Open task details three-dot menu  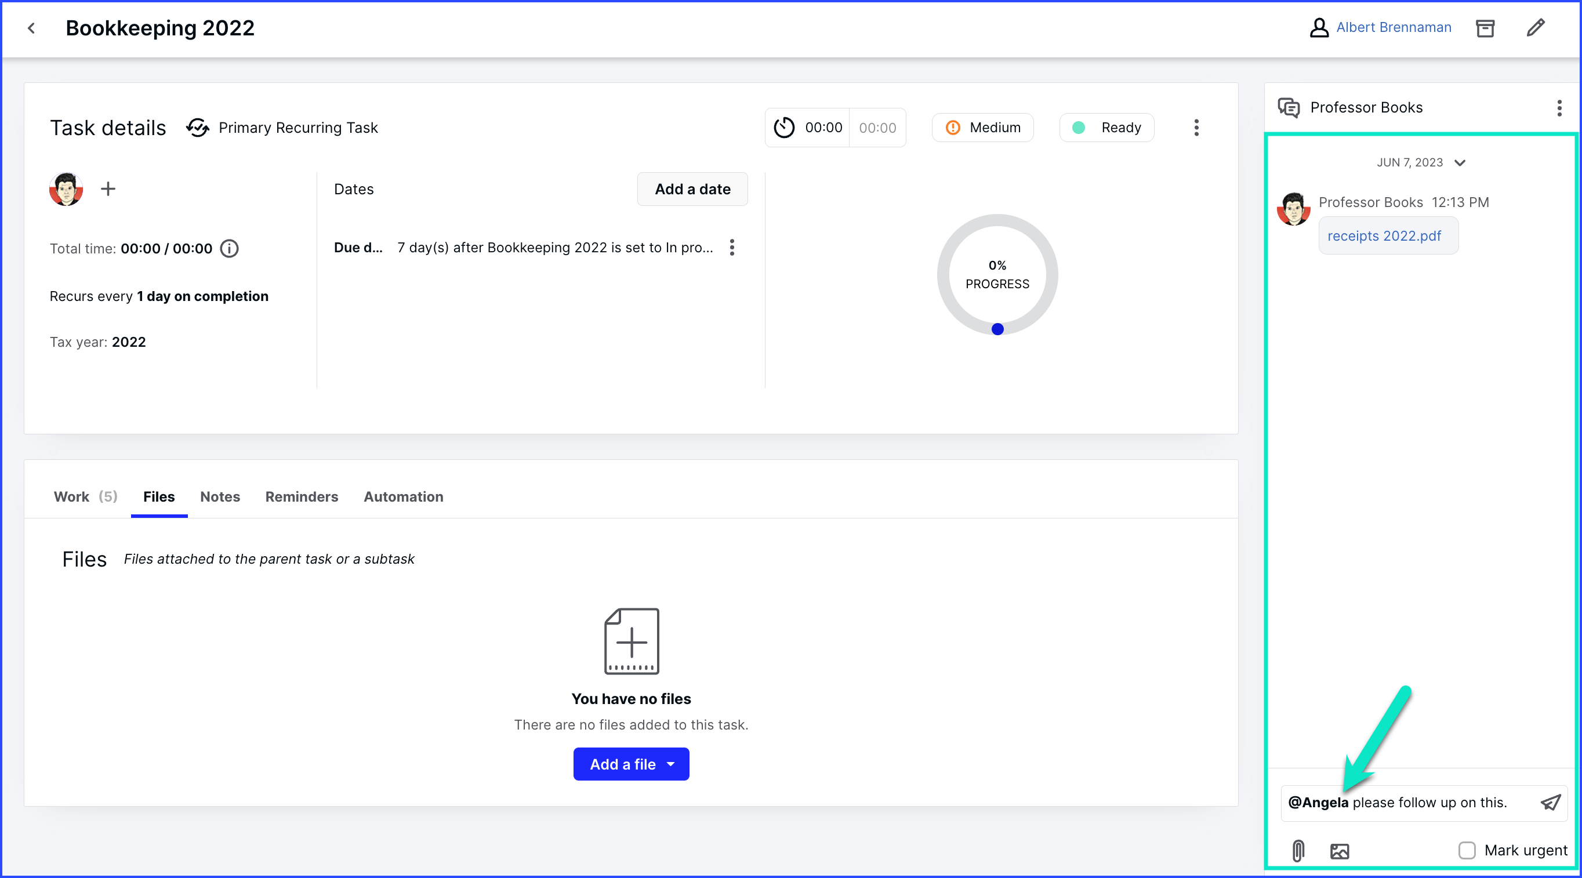coord(1196,128)
